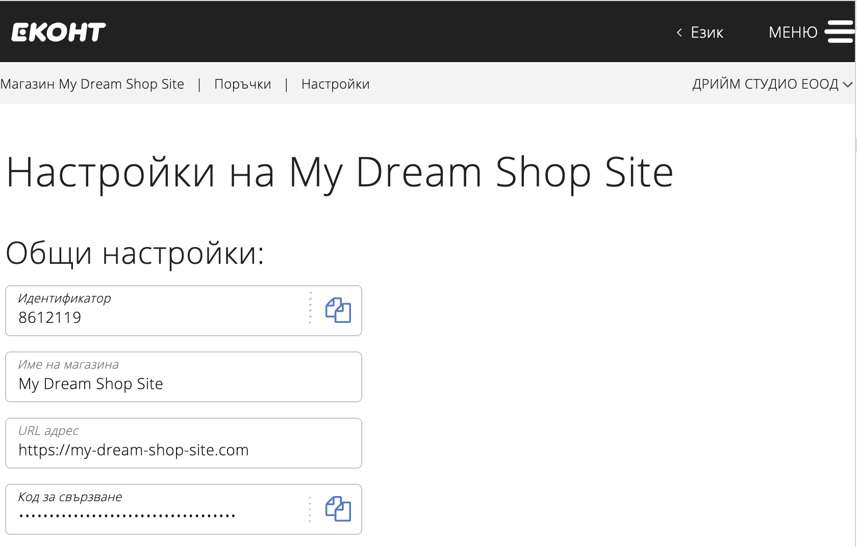Viewport: 857px width, 547px height.
Task: Click the Общи настройки section heading
Action: (x=135, y=253)
